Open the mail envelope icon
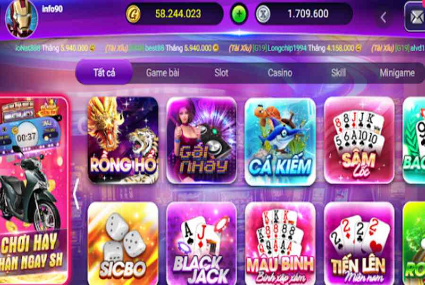 coord(415,17)
